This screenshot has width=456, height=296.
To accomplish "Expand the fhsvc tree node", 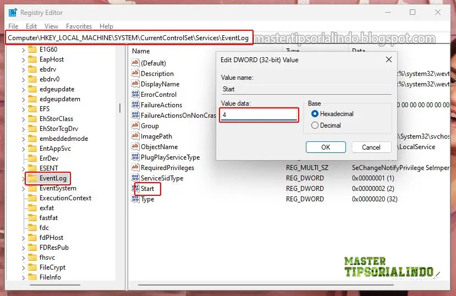I will [23, 257].
